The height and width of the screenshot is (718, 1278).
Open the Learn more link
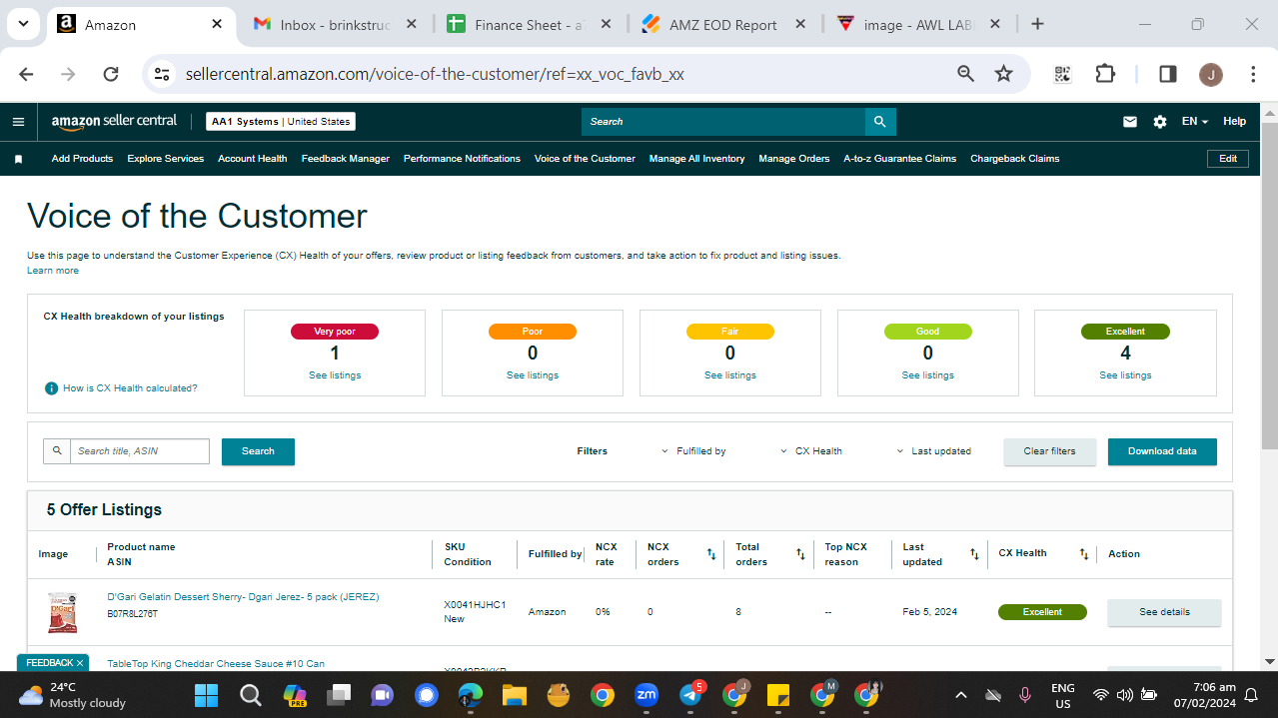coord(53,271)
